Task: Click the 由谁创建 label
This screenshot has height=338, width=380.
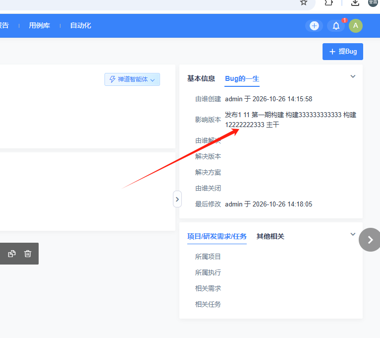Action: tap(208, 99)
